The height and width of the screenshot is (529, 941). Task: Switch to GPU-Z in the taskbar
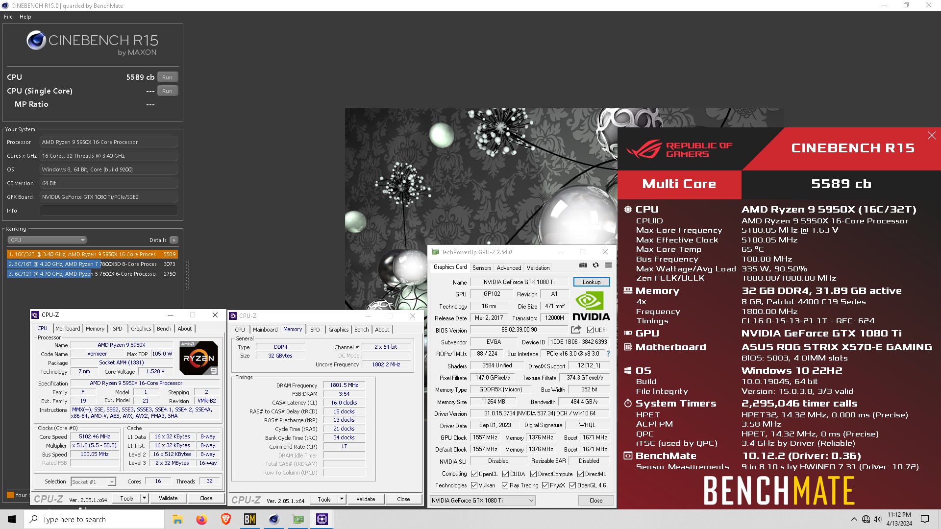[298, 519]
